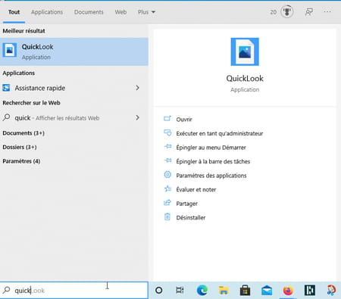Open Task View in taskbar
The width and height of the screenshot is (341, 299).
[x=180, y=290]
